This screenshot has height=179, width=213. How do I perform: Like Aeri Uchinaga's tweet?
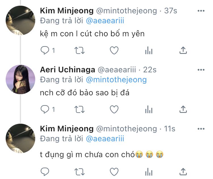[x=114, y=109]
